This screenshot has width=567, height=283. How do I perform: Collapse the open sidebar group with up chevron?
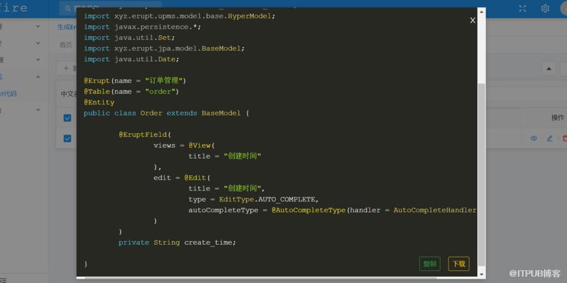[38, 76]
